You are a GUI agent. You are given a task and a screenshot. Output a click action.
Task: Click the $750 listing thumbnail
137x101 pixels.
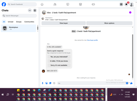tap(43, 19)
